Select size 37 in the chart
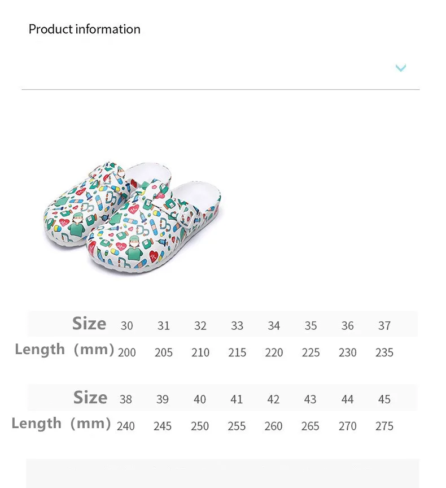Screen dimensions: 446x488 (384, 325)
